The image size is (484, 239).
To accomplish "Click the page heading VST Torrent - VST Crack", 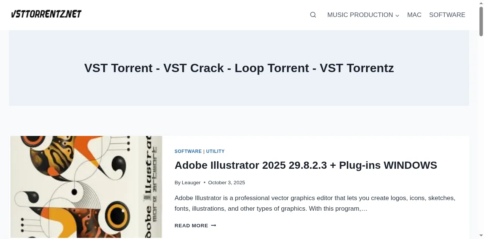I will click(x=239, y=68).
